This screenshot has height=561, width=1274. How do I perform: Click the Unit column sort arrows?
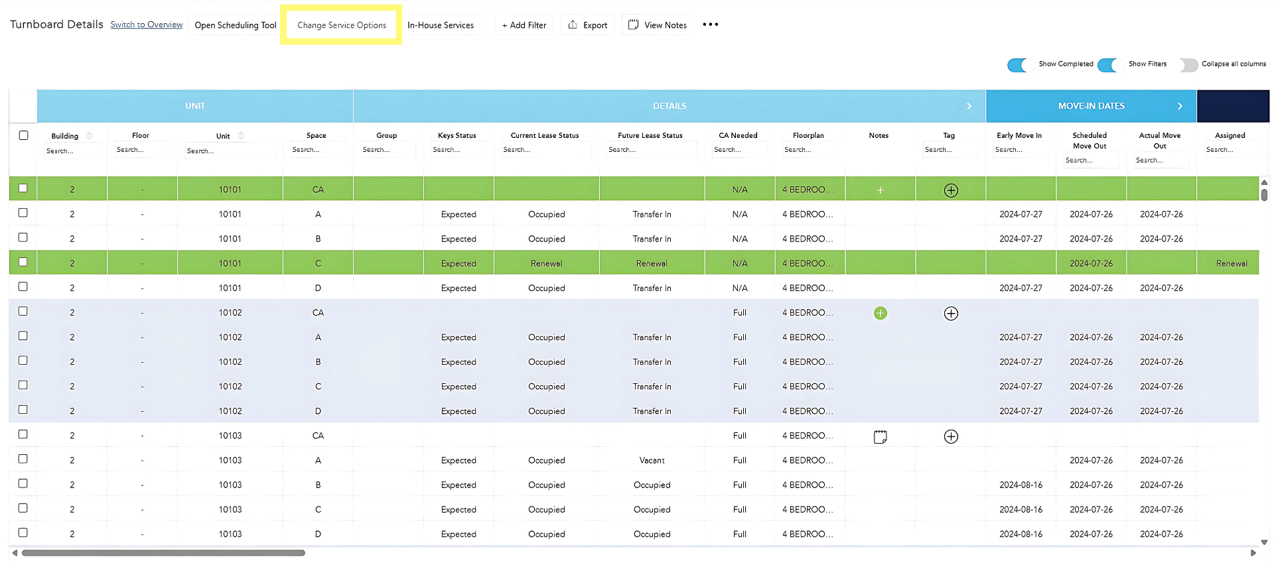click(241, 136)
